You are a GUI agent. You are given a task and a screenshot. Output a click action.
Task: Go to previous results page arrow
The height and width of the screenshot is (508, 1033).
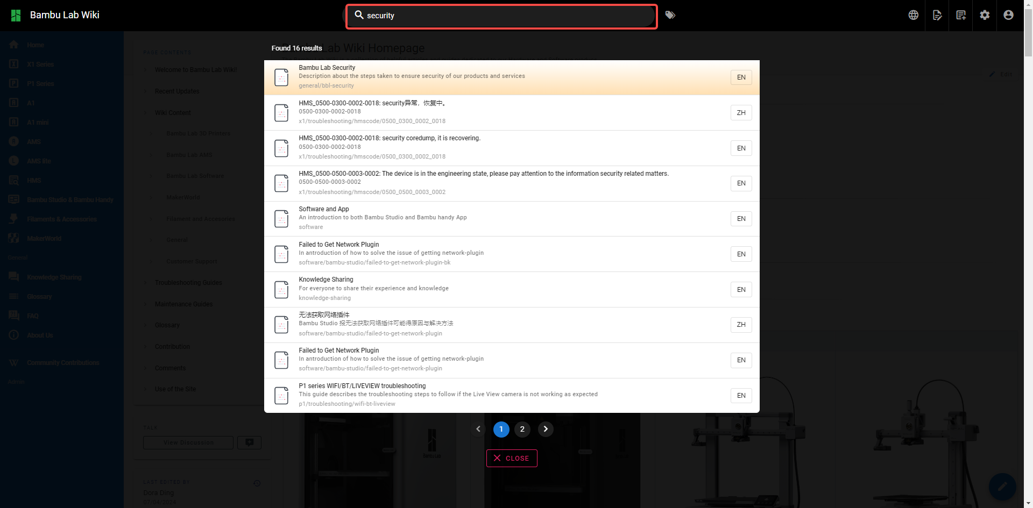pyautogui.click(x=478, y=429)
